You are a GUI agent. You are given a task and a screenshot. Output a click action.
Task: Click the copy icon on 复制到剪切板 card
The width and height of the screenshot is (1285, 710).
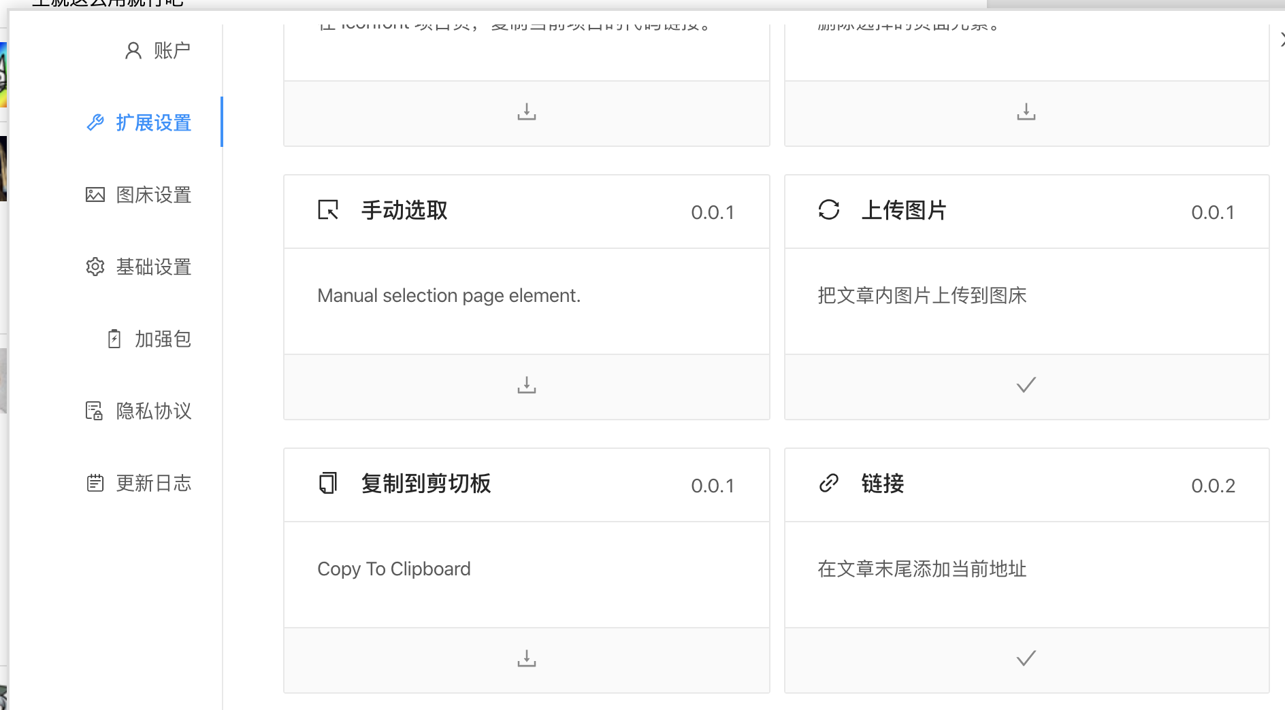[x=328, y=484]
